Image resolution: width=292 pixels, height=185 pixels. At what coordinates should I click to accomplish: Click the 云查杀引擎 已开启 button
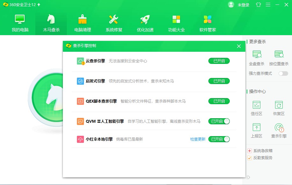coord(219,61)
